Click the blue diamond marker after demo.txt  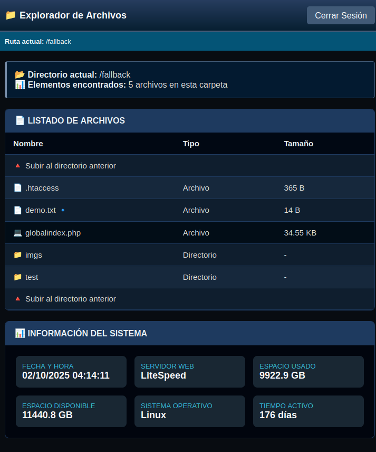point(63,210)
